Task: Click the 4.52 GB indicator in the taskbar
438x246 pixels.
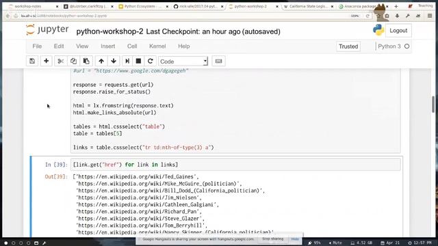Action: 362,243
